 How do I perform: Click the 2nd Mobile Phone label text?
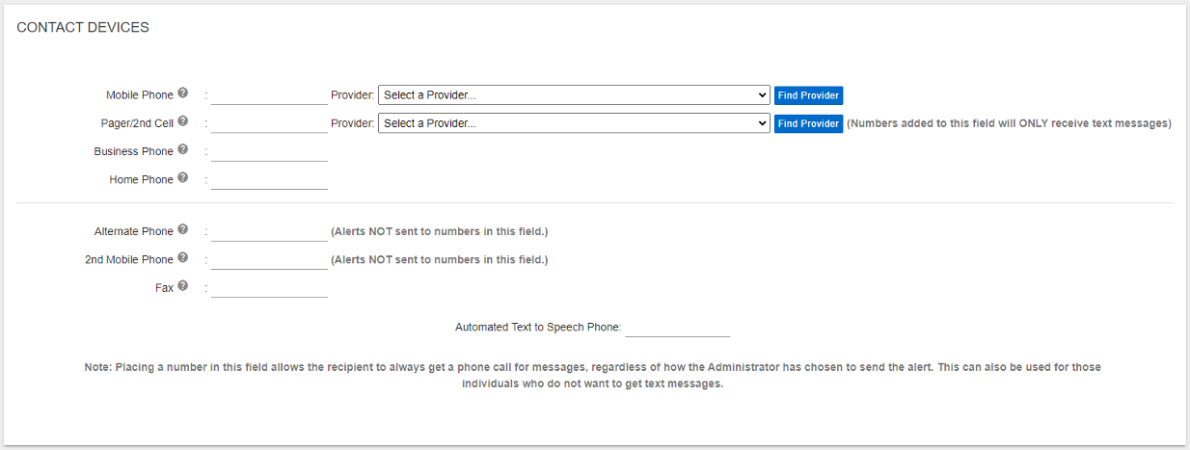(x=129, y=259)
